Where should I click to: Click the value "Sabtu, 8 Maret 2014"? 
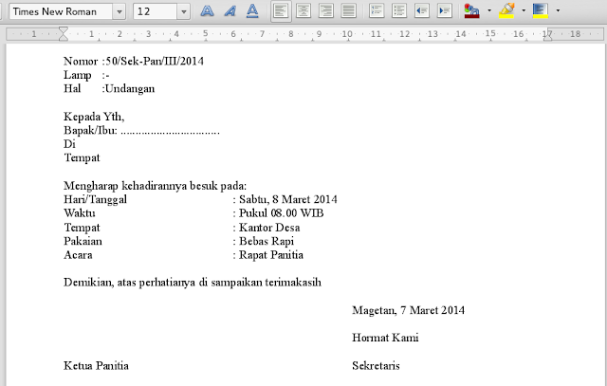288,199
